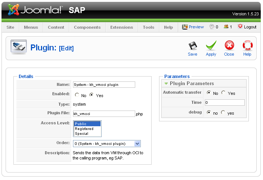This screenshot has height=180, width=263.
Task: Click the logged-in users icon showing 1
Action: click(226, 27)
